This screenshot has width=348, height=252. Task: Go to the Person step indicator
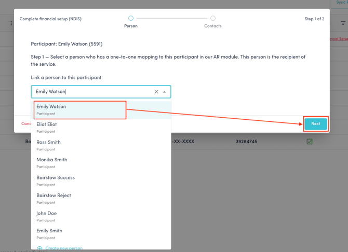[x=131, y=22]
